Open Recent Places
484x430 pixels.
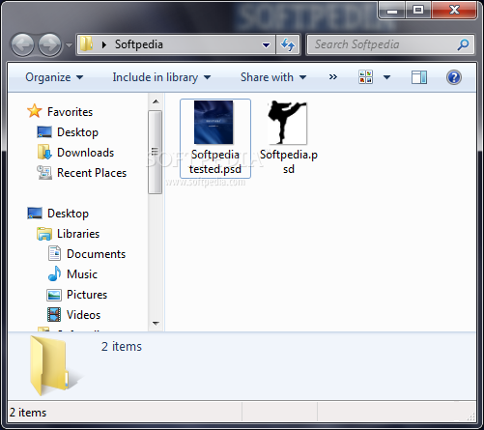coord(92,173)
